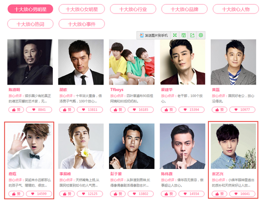The width and height of the screenshot is (265, 201).
Task: Select the 十大放心品牌 category
Action: pyautogui.click(x=184, y=9)
